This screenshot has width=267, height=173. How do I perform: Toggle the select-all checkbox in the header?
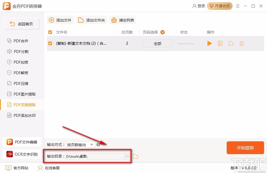point(50,32)
